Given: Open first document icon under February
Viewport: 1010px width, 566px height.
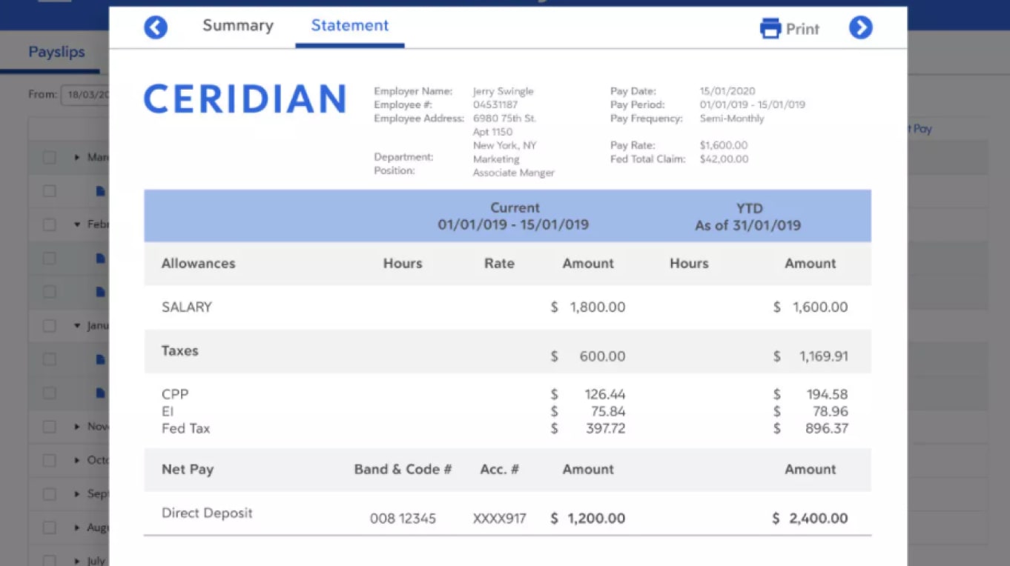Looking at the screenshot, I should [x=100, y=259].
